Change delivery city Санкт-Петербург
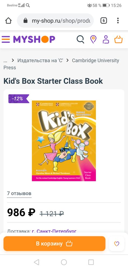This screenshot has height=270, width=128. coord(54,231)
